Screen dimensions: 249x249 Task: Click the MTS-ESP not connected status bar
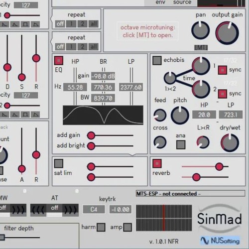click(x=190, y=194)
